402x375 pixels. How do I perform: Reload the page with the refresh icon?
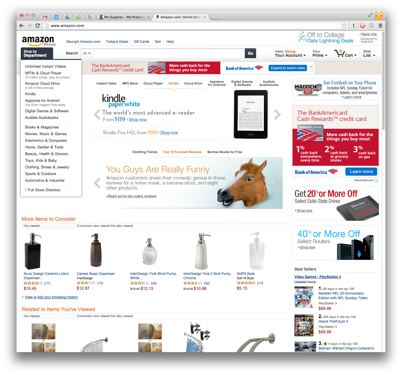(38, 25)
